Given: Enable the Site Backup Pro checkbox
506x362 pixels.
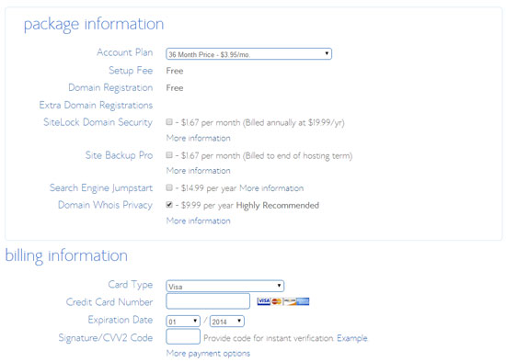Looking at the screenshot, I should (169, 155).
